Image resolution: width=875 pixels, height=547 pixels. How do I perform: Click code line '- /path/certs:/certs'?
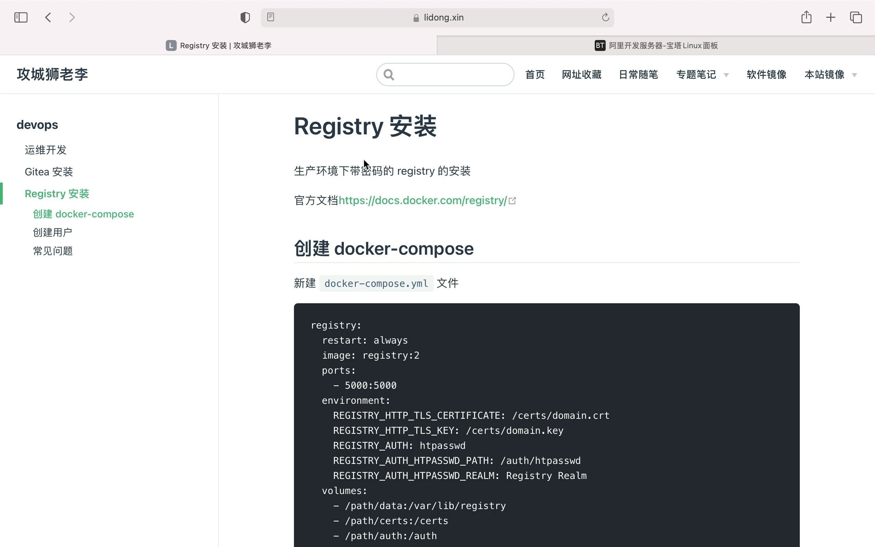coord(390,521)
